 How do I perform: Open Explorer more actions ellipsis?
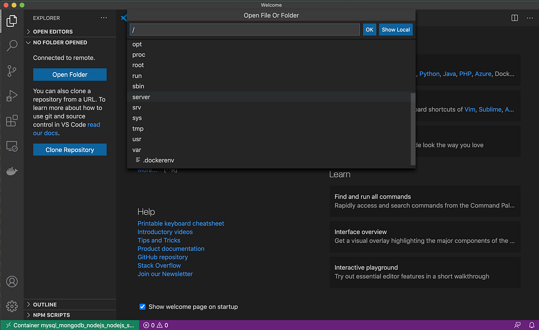(x=104, y=18)
